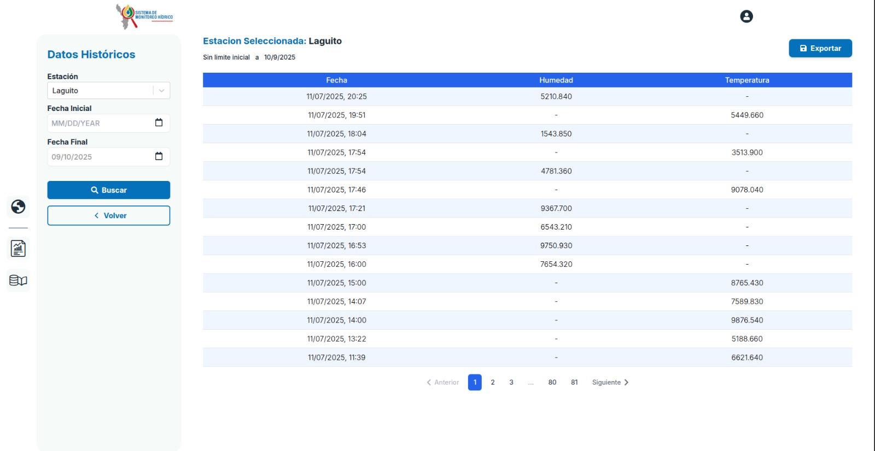Open calendar picker for Fecha Final
The width and height of the screenshot is (875, 451).
pos(159,157)
